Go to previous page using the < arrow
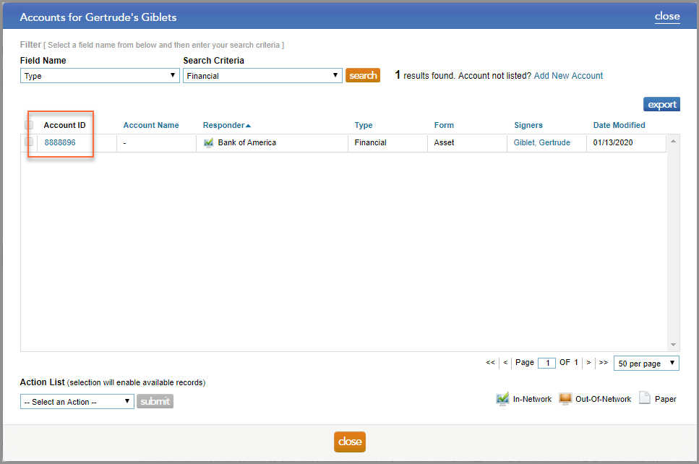The height and width of the screenshot is (464, 699). [x=505, y=362]
